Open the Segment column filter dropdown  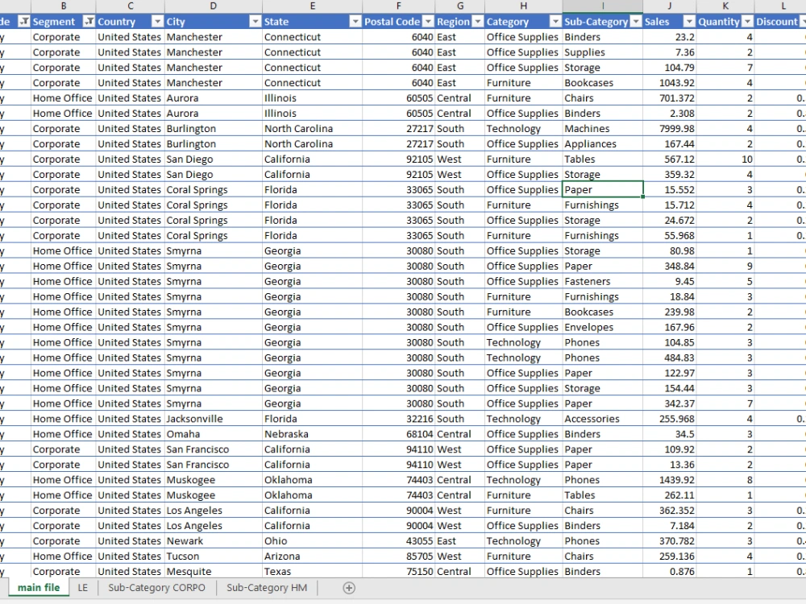(89, 22)
